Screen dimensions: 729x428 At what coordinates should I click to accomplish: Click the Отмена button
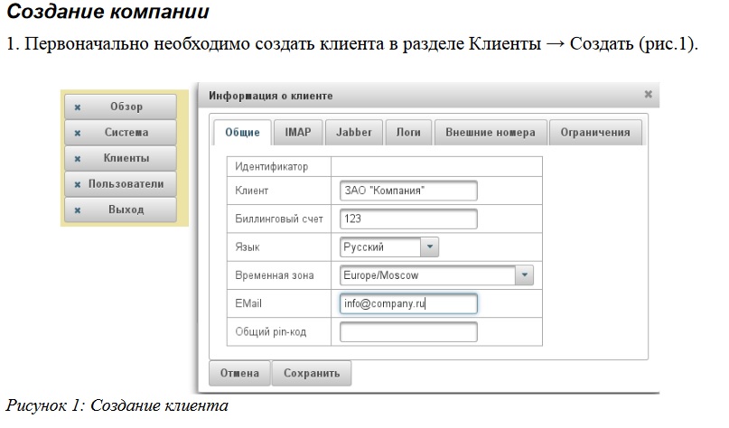239,373
